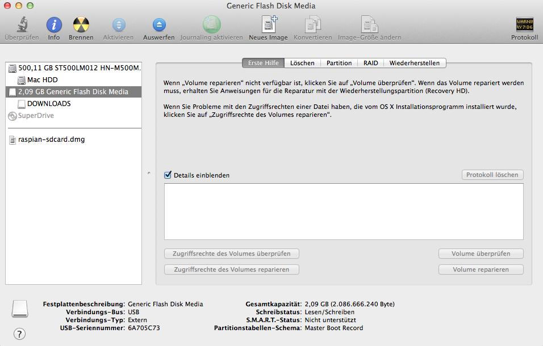Open the Protokoll log icon
Image resolution: width=543 pixels, height=346 pixels.
[x=525, y=24]
